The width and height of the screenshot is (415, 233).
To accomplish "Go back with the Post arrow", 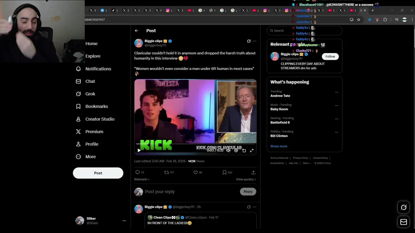I will click(136, 31).
